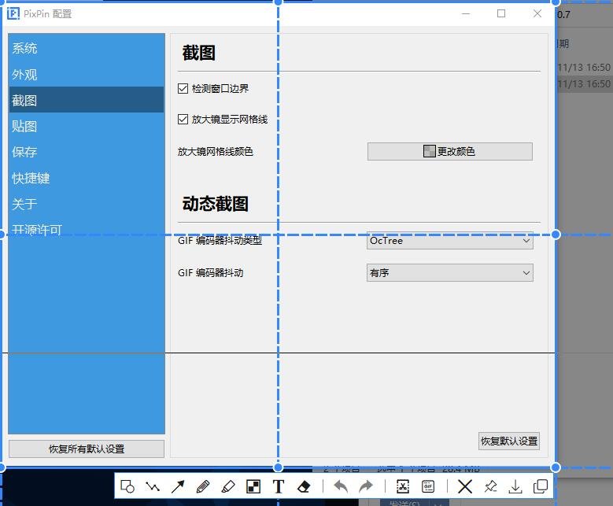This screenshot has height=506, width=613.
Task: Select the shape drawing tool in toolbar
Action: click(x=127, y=486)
